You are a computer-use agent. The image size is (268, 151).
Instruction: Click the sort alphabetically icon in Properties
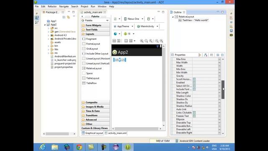pos(206,55)
